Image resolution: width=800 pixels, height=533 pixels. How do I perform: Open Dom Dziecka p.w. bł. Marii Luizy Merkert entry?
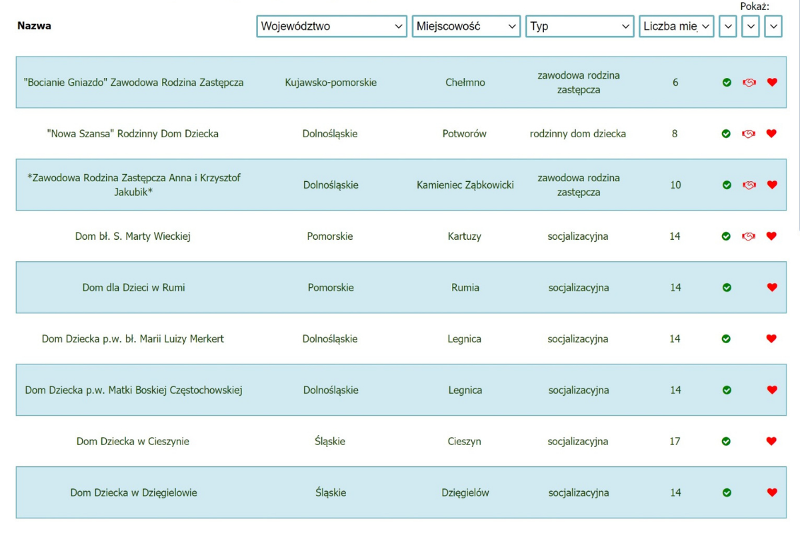[133, 338]
